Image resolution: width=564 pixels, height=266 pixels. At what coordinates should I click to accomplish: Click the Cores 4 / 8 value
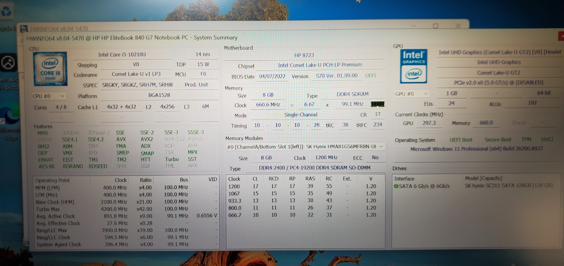click(61, 107)
